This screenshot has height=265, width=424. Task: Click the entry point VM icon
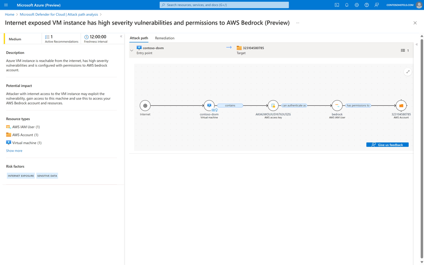click(139, 48)
